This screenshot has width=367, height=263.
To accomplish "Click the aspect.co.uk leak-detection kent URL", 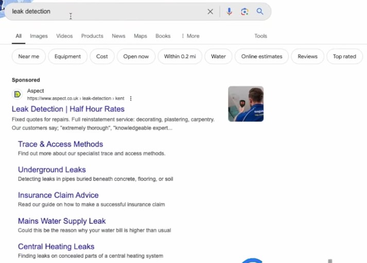I will [76, 98].
